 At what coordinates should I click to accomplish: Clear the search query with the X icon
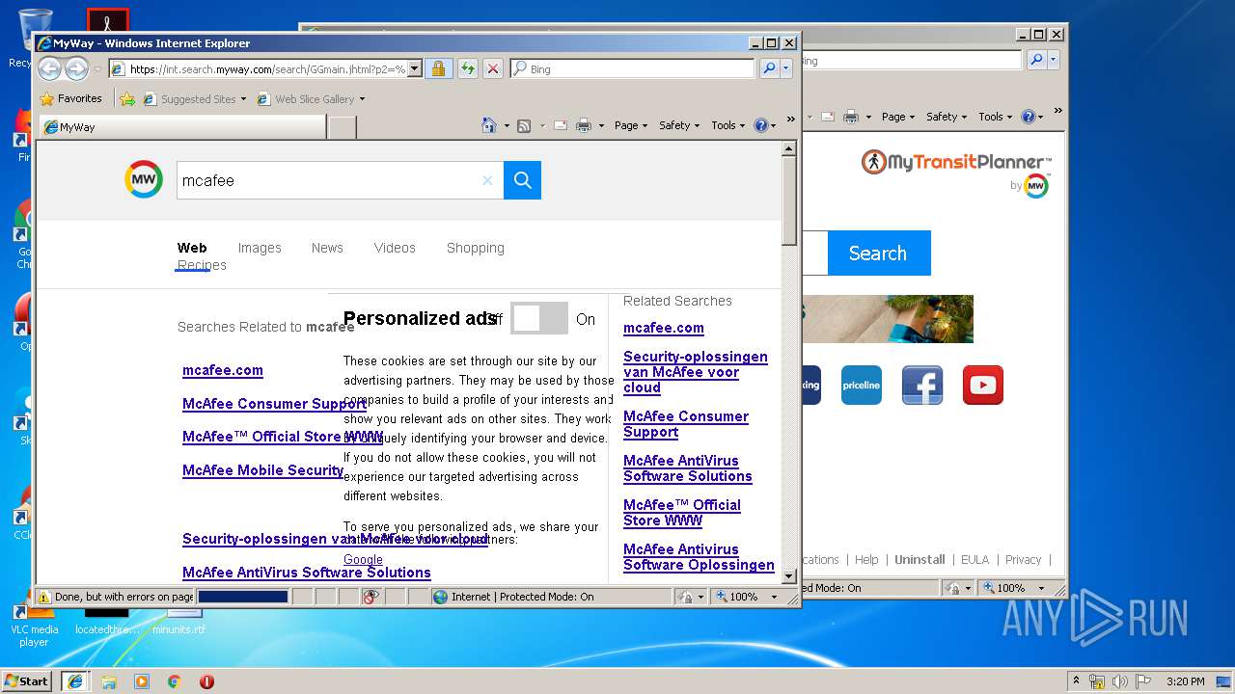pos(487,180)
